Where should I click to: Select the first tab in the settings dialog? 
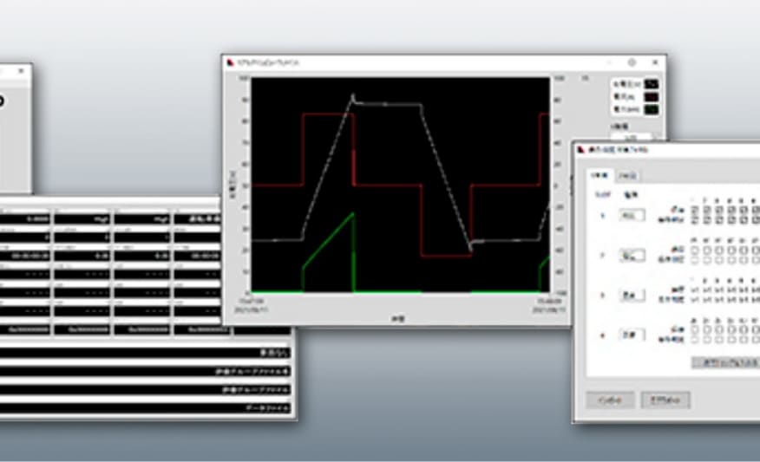pos(600,175)
